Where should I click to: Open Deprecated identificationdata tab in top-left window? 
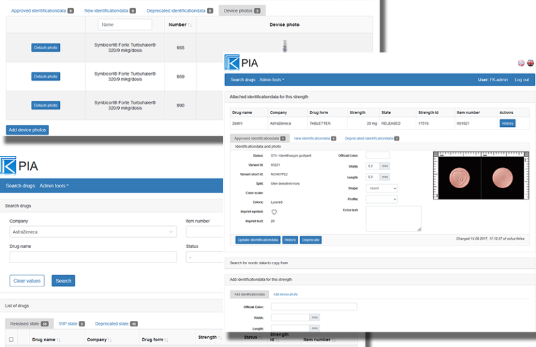[180, 11]
